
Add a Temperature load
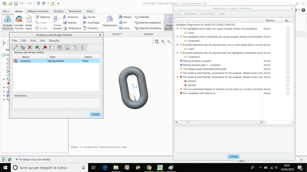point(72,28)
